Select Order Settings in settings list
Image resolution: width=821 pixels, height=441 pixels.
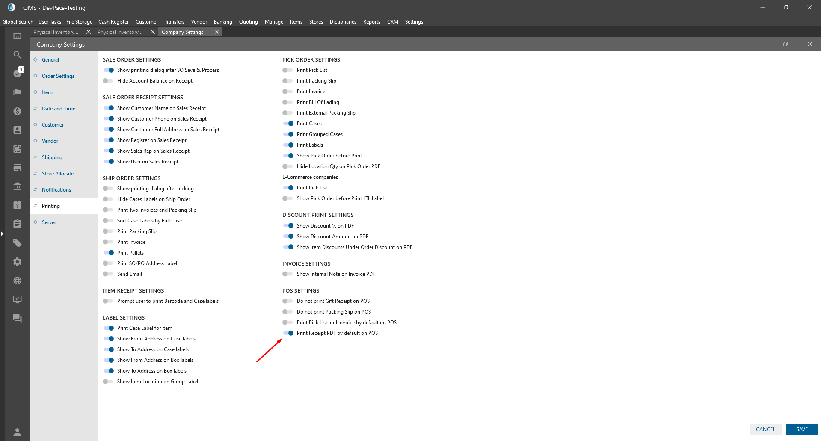click(58, 76)
